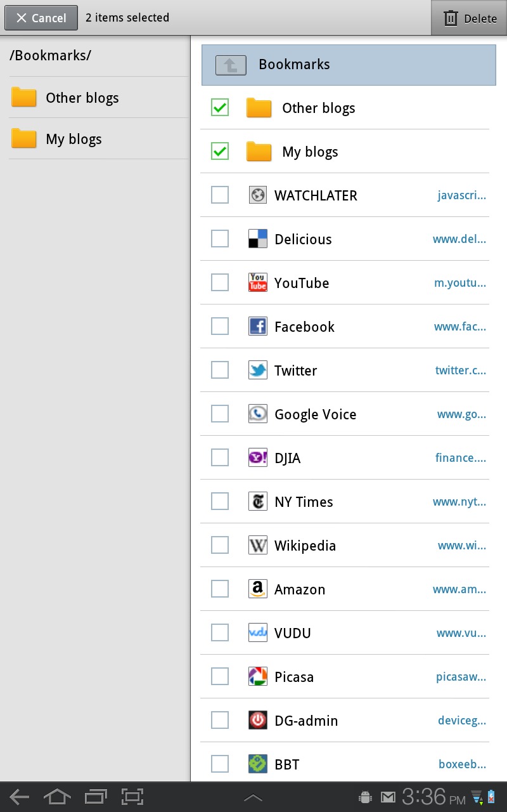
Task: Click the Google Voice phone icon
Action: (x=258, y=414)
